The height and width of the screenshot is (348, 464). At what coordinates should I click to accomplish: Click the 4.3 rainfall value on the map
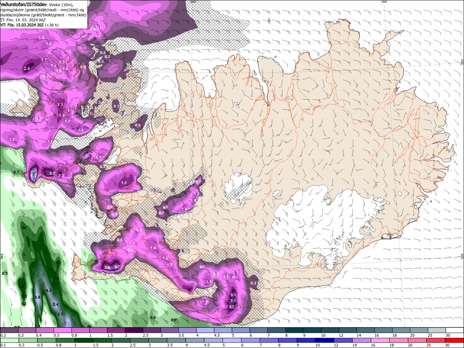(x=49, y=291)
